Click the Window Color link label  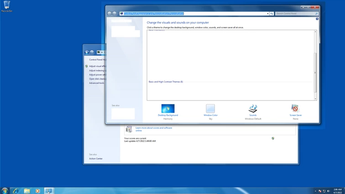(210, 115)
